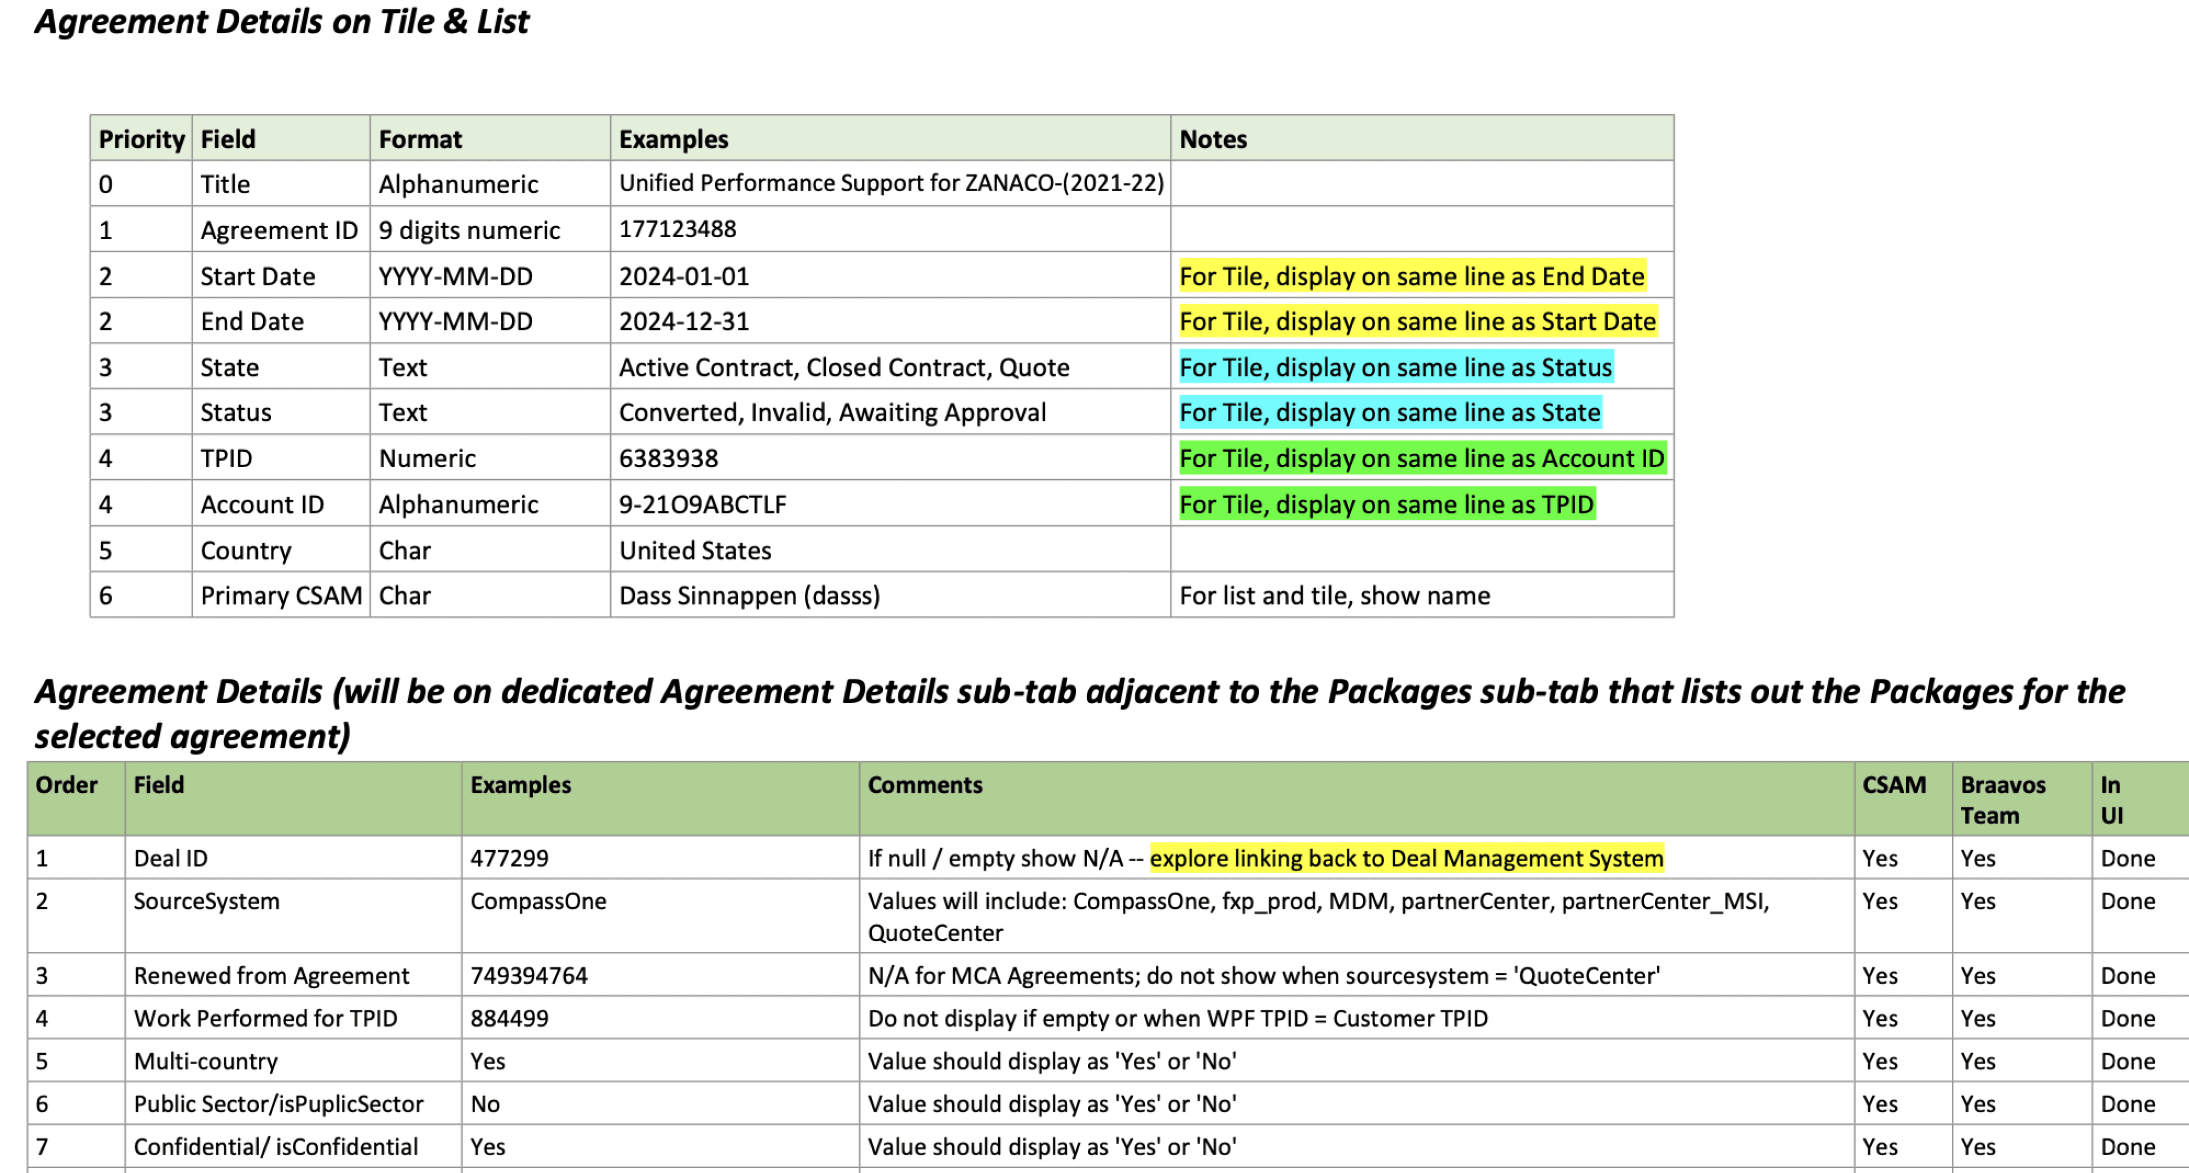Click the Notes column header
This screenshot has height=1173, width=2189.
coord(1213,140)
